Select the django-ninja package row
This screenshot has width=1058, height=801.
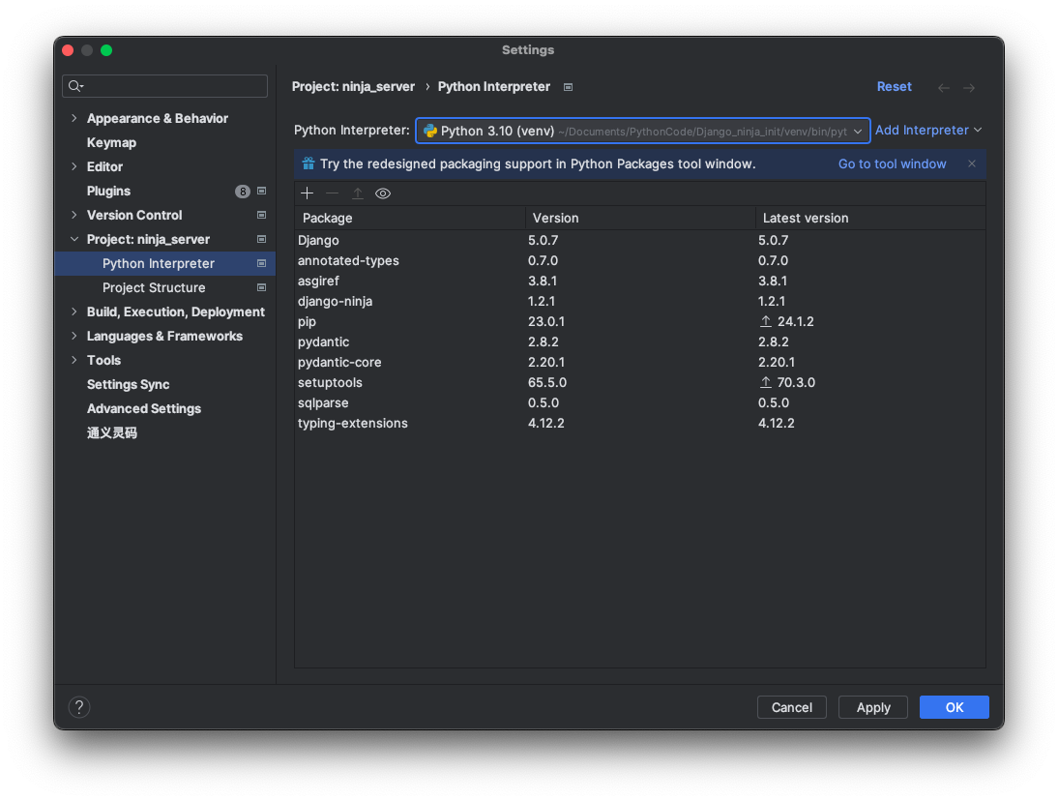pyautogui.click(x=335, y=301)
